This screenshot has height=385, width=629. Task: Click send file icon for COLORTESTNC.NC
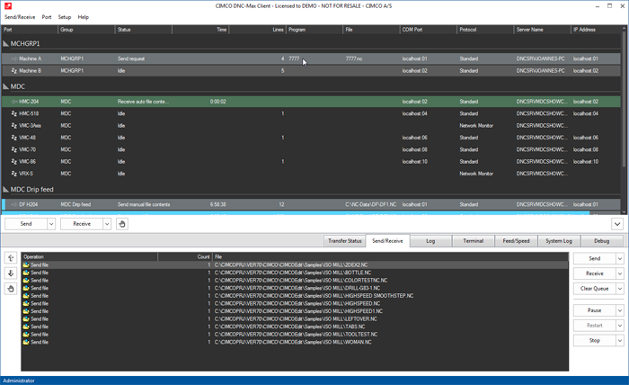click(x=26, y=281)
